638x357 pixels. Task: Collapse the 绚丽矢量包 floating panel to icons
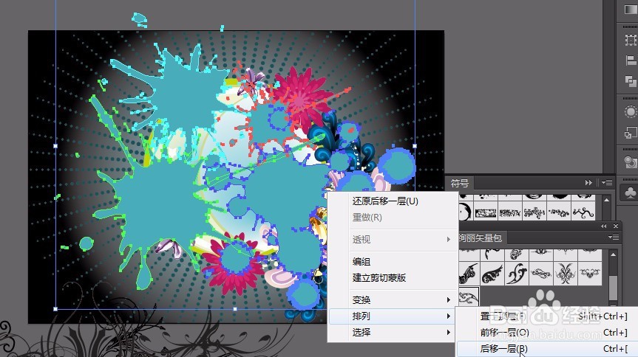pos(604,226)
